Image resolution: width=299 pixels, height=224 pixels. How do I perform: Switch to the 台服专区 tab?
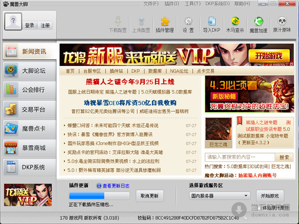tap(92, 71)
